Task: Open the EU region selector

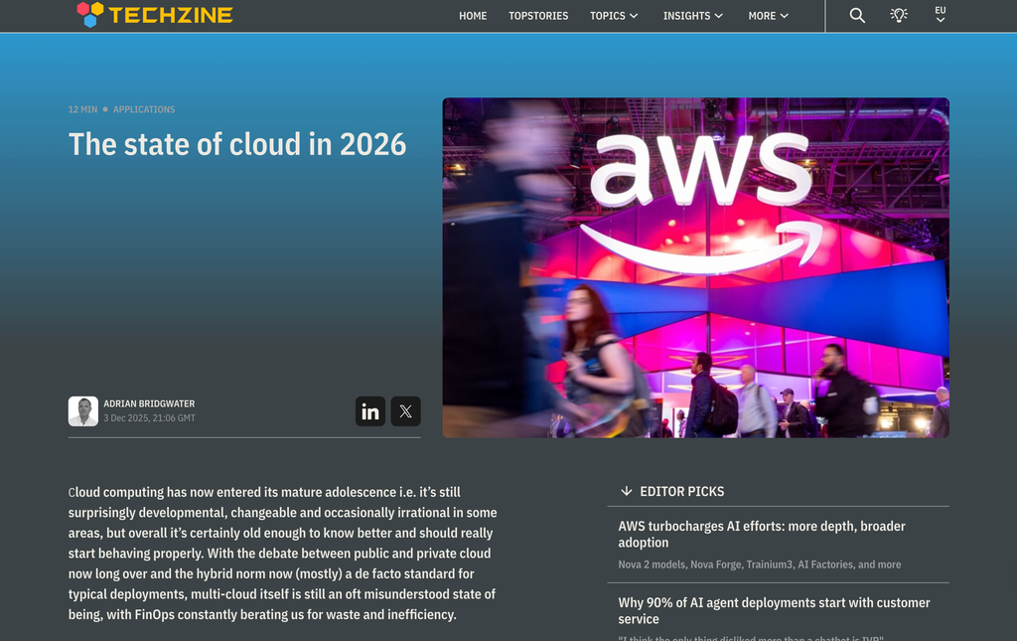Action: click(x=940, y=15)
